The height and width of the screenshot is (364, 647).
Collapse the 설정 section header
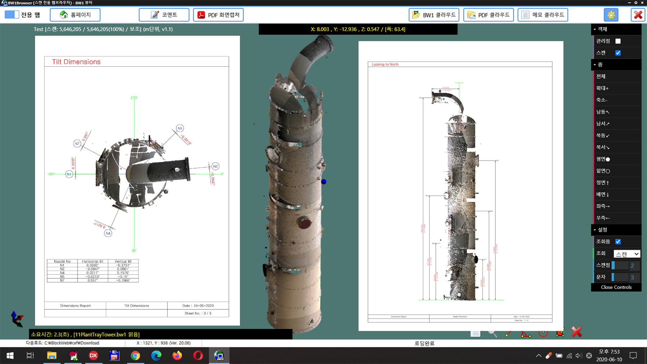point(603,230)
